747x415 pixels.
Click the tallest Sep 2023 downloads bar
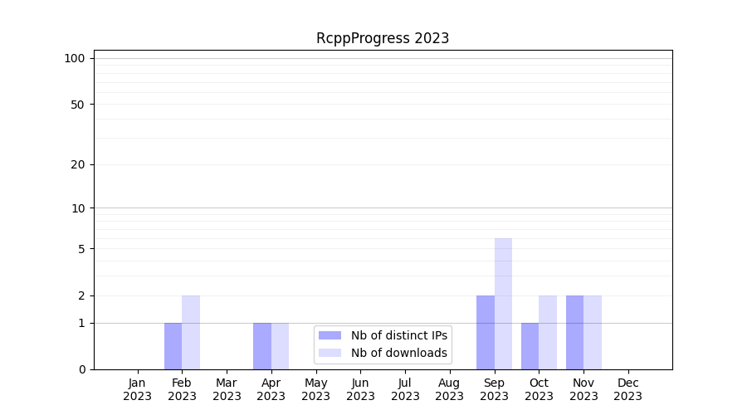click(x=503, y=304)
